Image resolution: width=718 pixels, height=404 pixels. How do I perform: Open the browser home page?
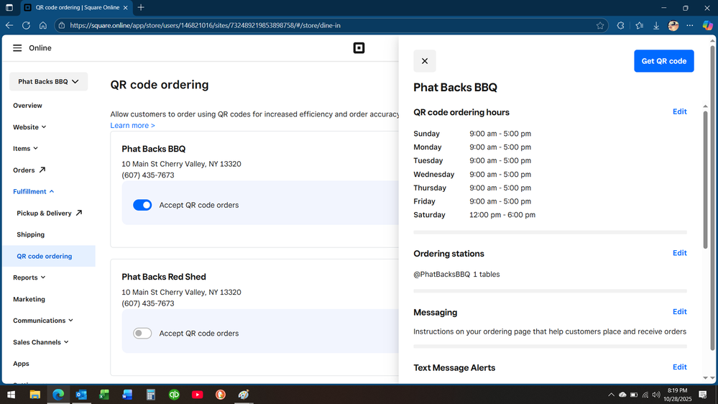pyautogui.click(x=43, y=25)
